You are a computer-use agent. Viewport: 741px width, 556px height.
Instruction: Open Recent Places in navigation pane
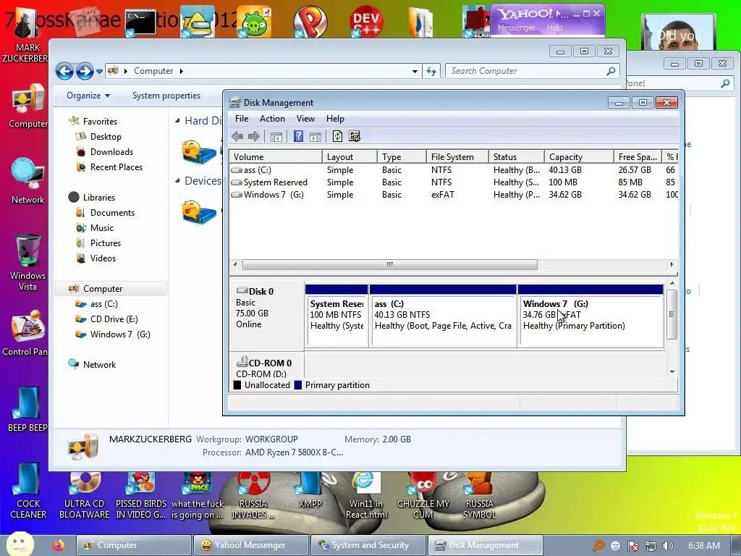tap(117, 167)
